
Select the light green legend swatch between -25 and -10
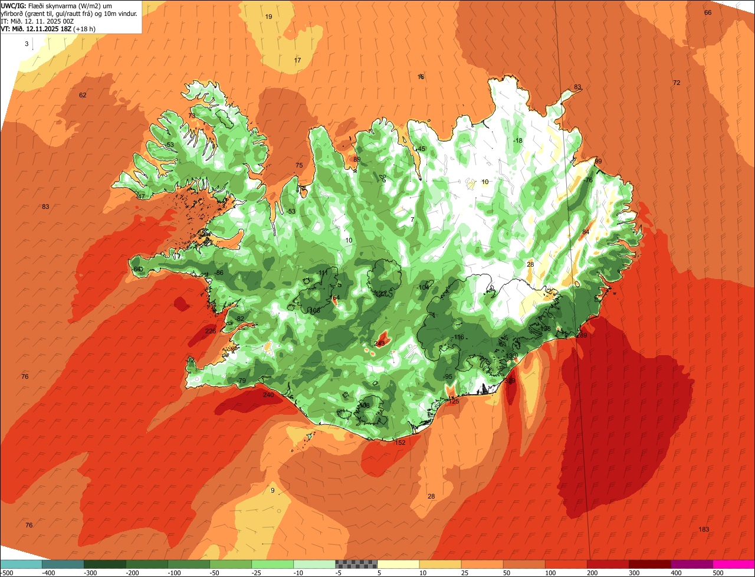(273, 564)
